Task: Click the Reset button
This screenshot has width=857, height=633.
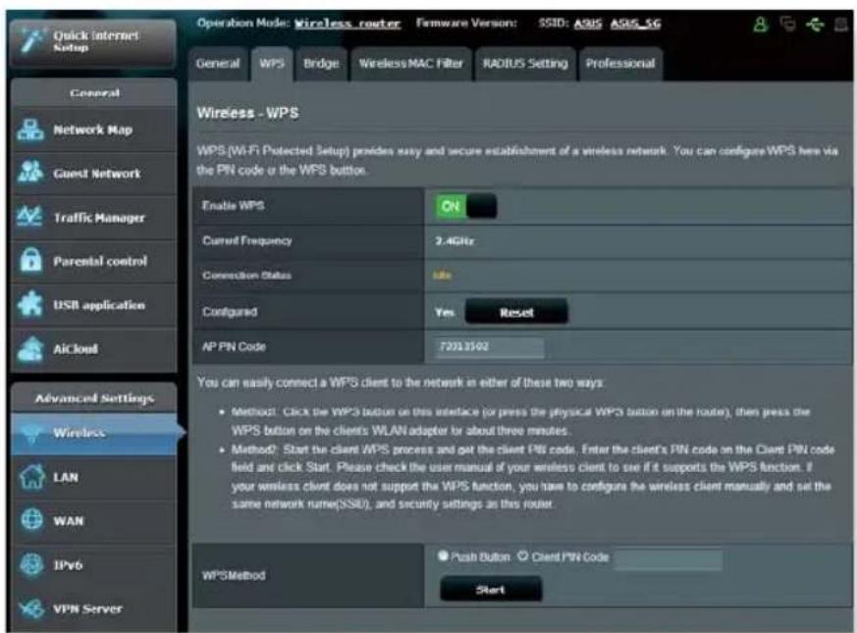Action: pos(516,312)
